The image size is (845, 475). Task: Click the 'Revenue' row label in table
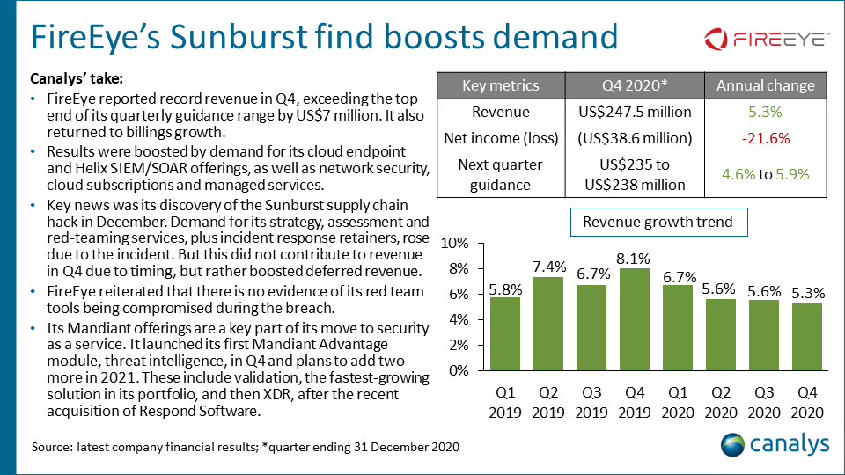[x=501, y=112]
